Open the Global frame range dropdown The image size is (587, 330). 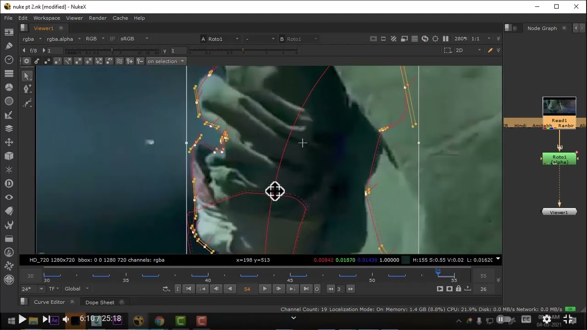[77, 289]
